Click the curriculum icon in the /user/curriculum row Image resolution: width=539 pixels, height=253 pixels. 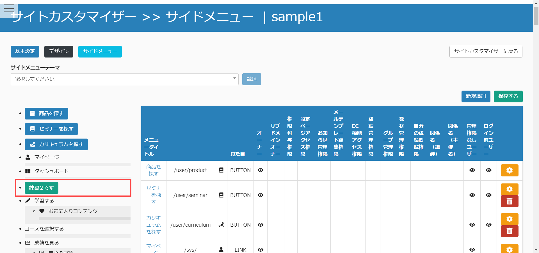(221, 225)
